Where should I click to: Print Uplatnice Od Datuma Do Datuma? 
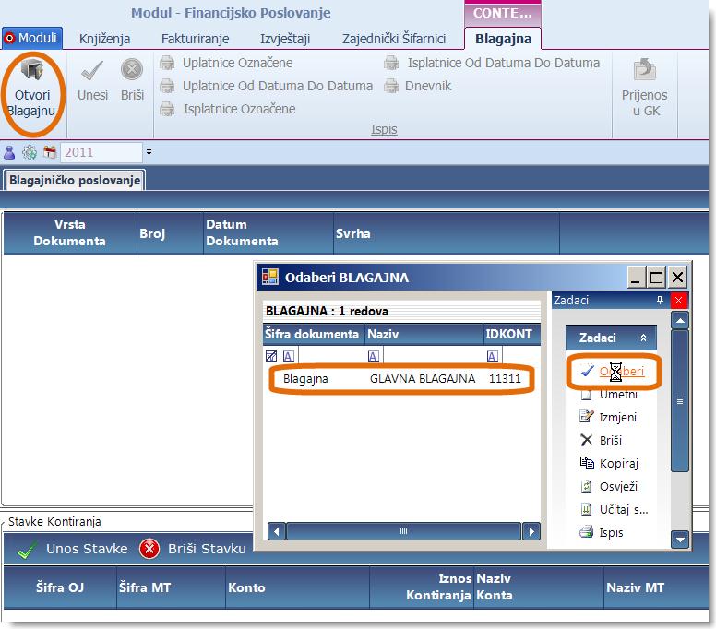[x=267, y=86]
